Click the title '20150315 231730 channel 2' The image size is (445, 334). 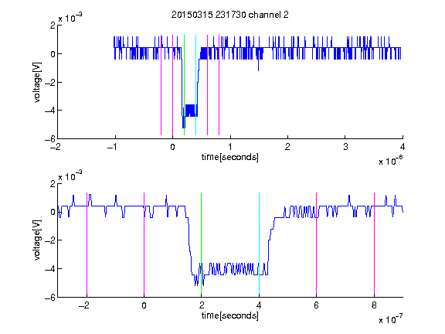230,15
